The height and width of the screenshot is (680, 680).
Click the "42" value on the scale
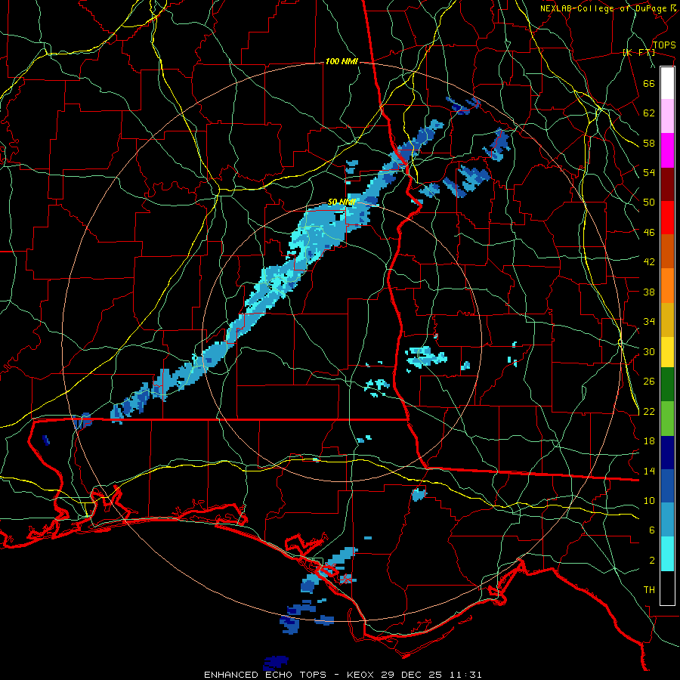click(x=649, y=262)
